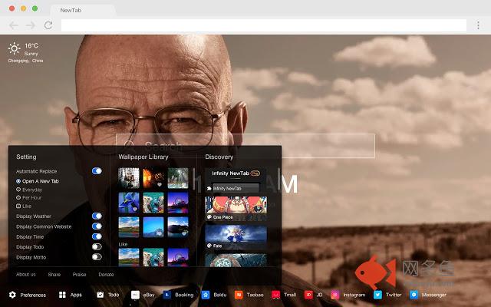Click the browser back arrow
The width and height of the screenshot is (491, 307).
[14, 25]
